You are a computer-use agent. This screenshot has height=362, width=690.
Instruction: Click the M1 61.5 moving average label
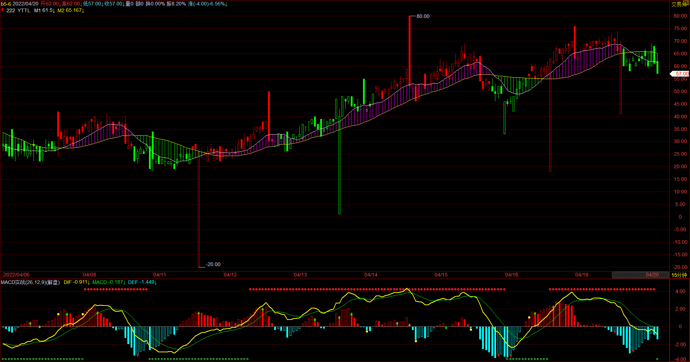pyautogui.click(x=45, y=10)
